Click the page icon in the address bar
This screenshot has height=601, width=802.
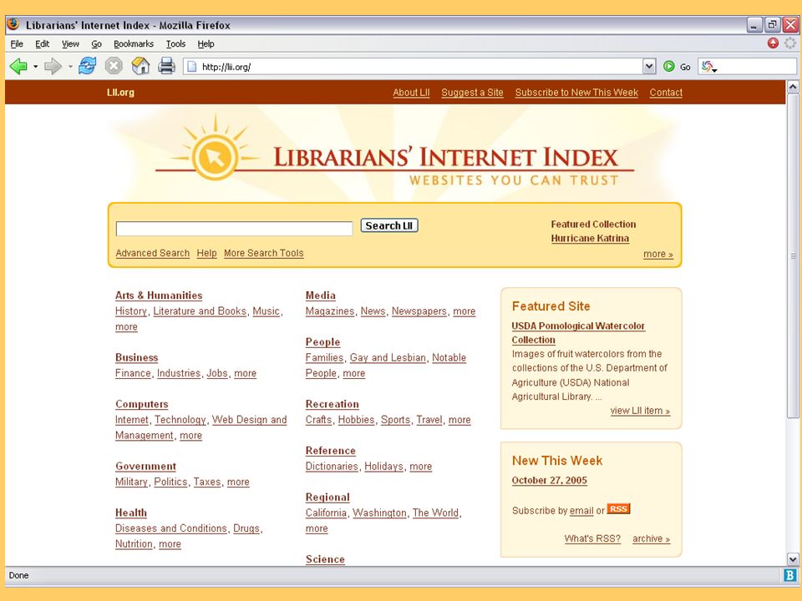tap(192, 67)
